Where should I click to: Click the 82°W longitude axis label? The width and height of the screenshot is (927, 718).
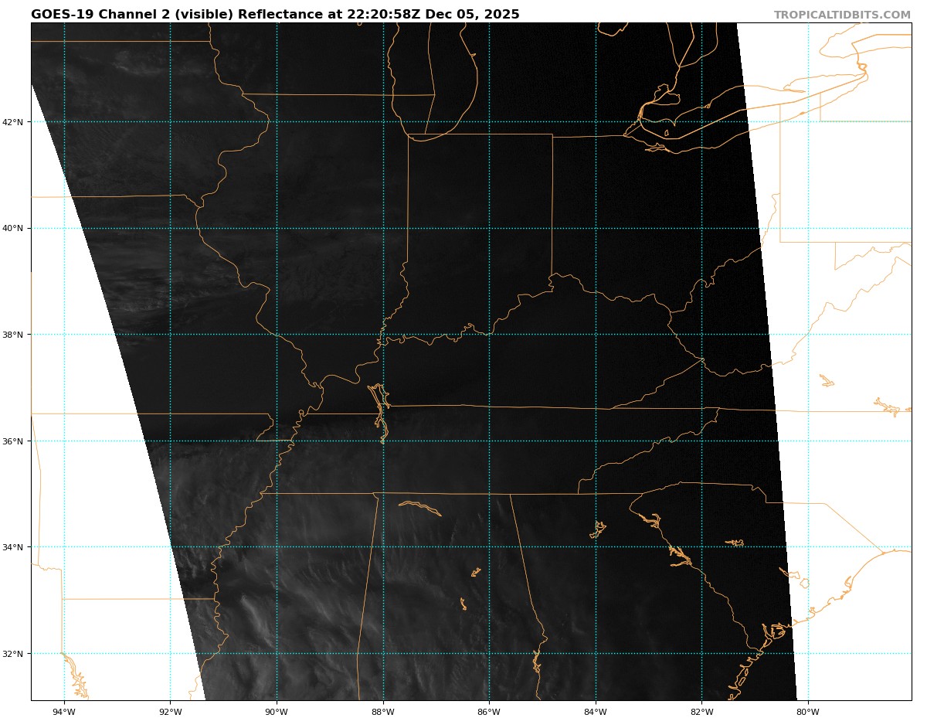click(701, 712)
